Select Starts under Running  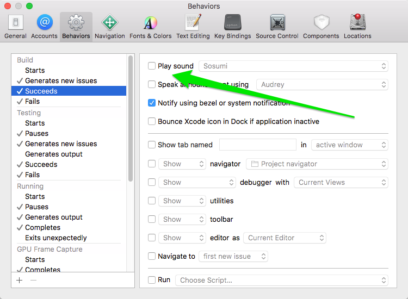[x=69, y=197]
